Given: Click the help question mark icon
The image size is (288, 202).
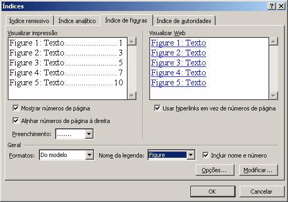Looking at the screenshot, I should point(272,6).
